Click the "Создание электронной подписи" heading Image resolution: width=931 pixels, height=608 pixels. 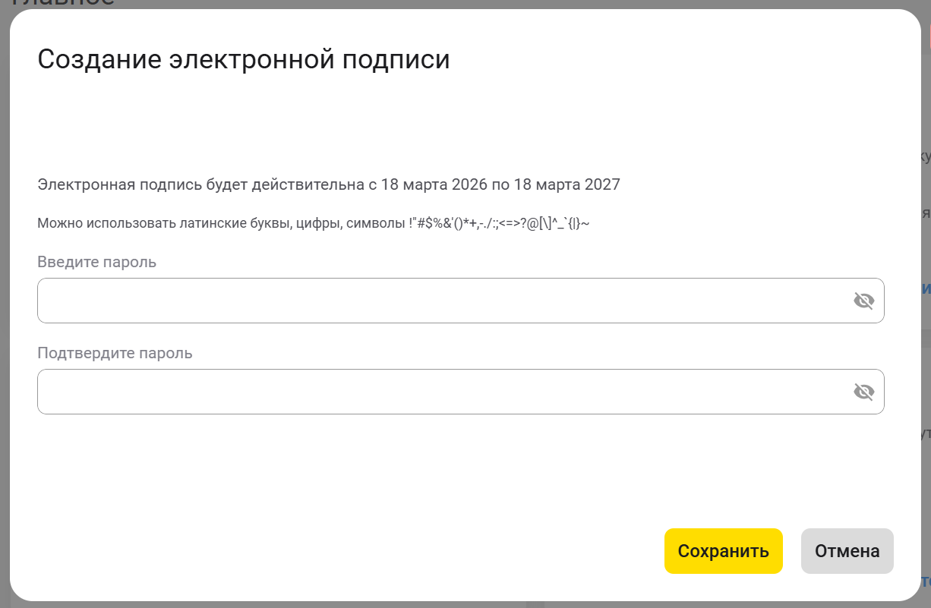coord(244,59)
